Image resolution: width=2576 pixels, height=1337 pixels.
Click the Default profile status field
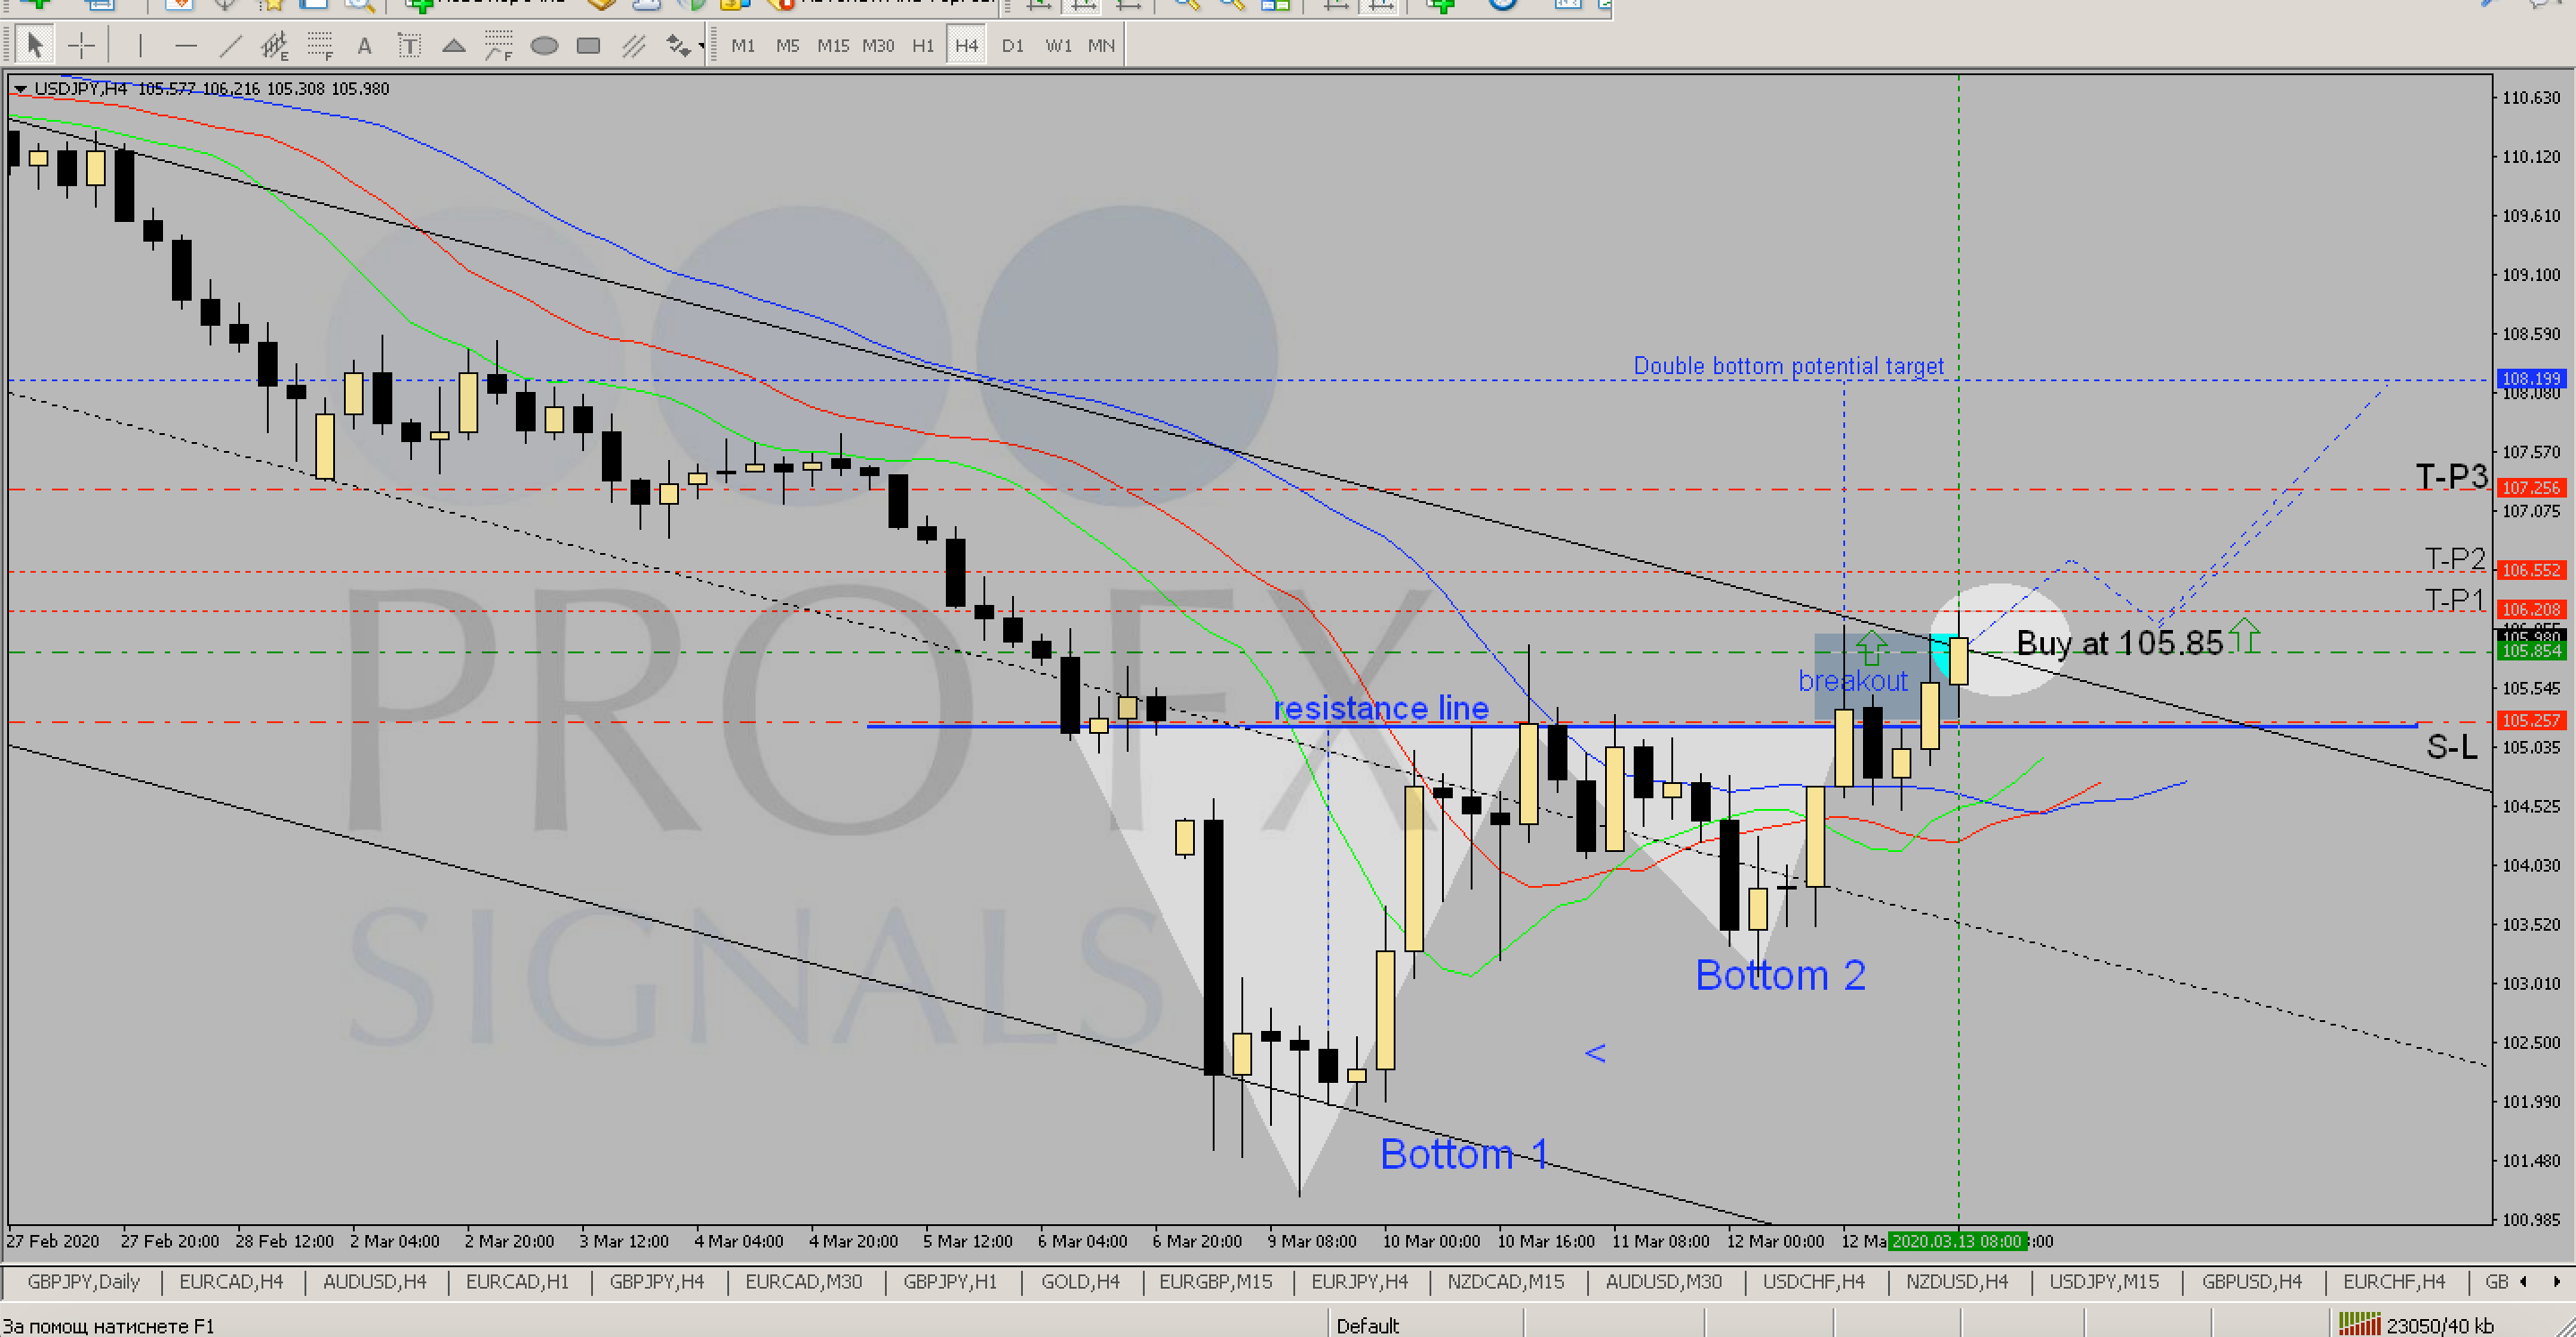coord(1367,1325)
